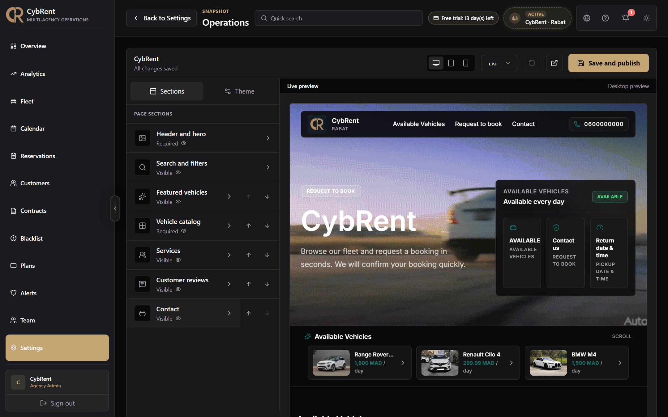Click Featured vehicles sparkle icon
The height and width of the screenshot is (417, 668).
pyautogui.click(x=142, y=196)
